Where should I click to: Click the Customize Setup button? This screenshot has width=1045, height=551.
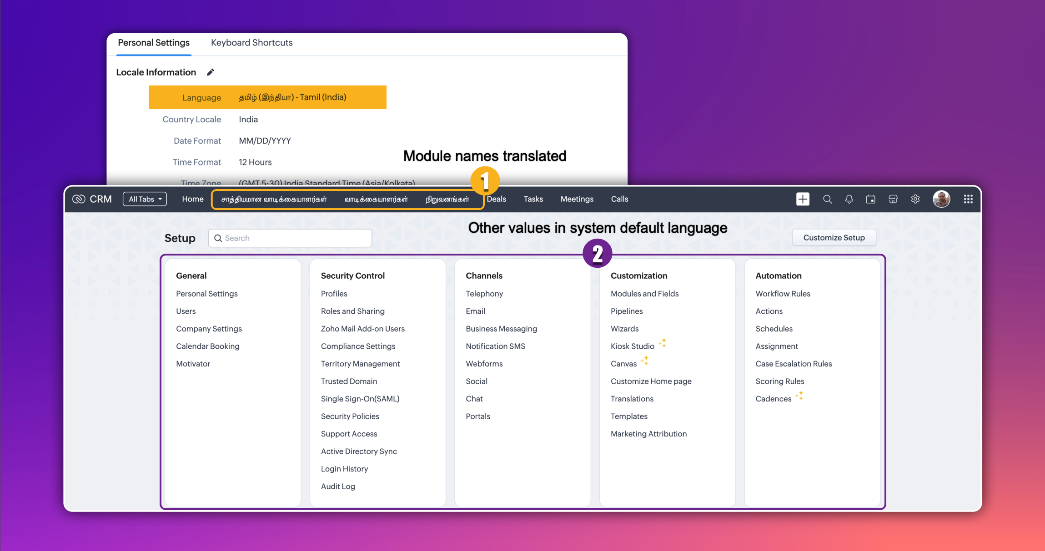(834, 238)
